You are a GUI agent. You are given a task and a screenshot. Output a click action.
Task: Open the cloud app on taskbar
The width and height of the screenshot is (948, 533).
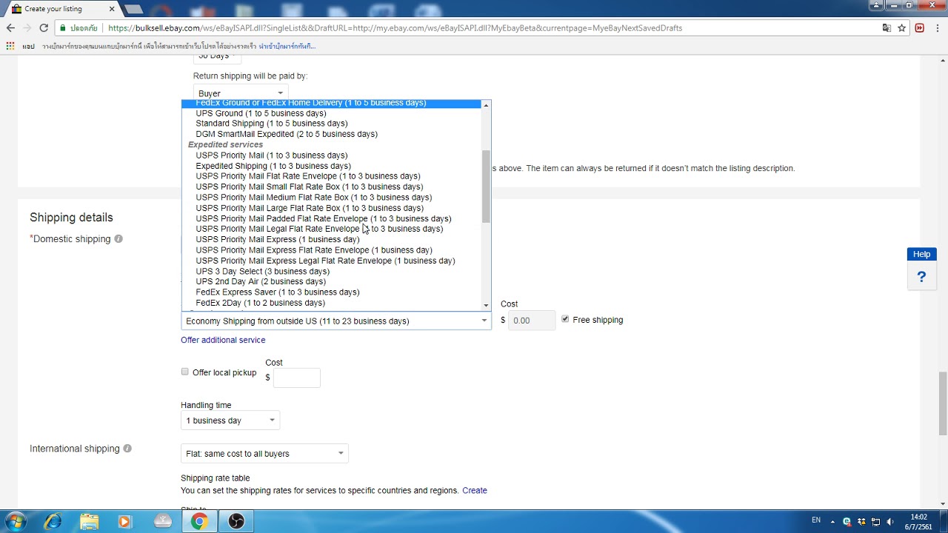pos(162,521)
